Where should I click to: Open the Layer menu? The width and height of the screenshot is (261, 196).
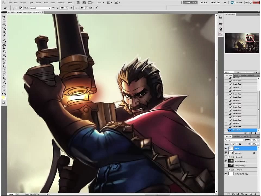pos(31,2)
